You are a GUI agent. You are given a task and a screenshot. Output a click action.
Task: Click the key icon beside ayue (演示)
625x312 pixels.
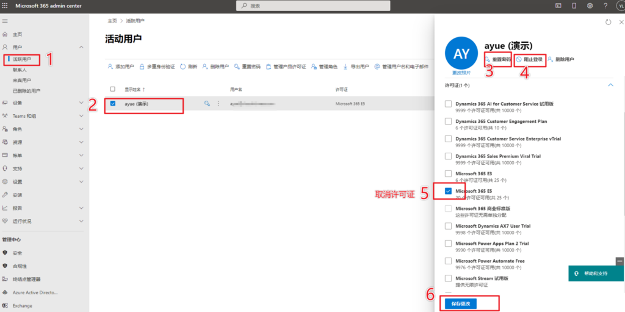pos(208,104)
